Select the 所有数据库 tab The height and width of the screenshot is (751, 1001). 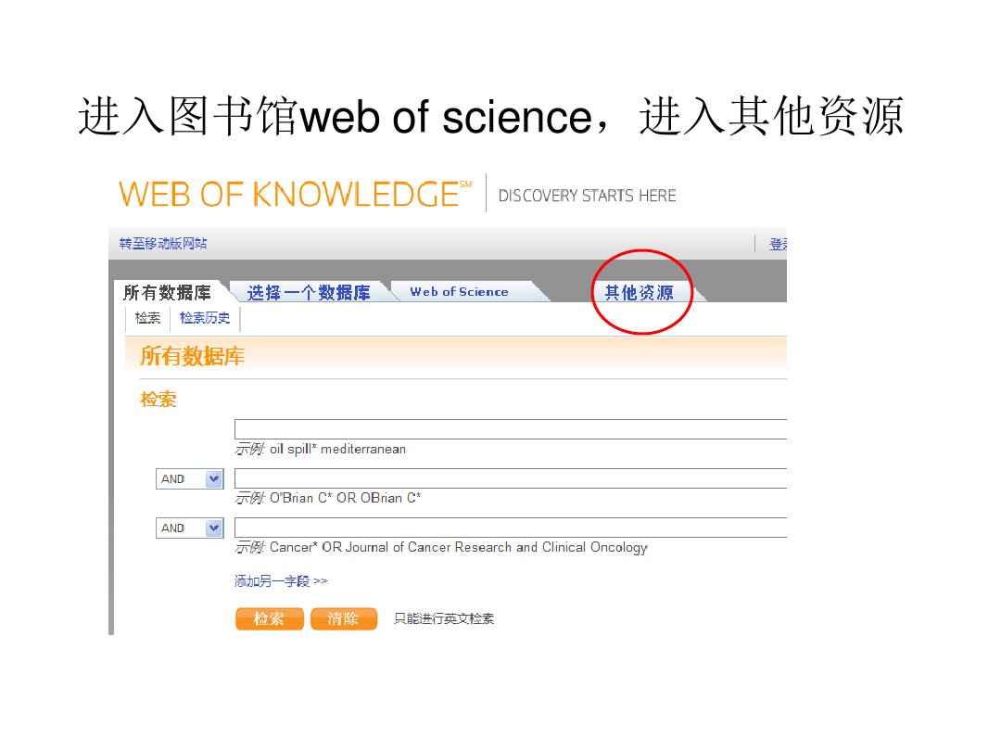click(167, 292)
